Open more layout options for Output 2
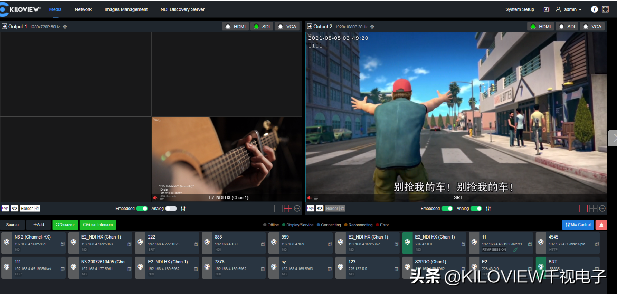 point(602,209)
